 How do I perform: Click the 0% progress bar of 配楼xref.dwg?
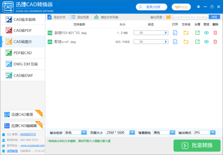coord(151,42)
